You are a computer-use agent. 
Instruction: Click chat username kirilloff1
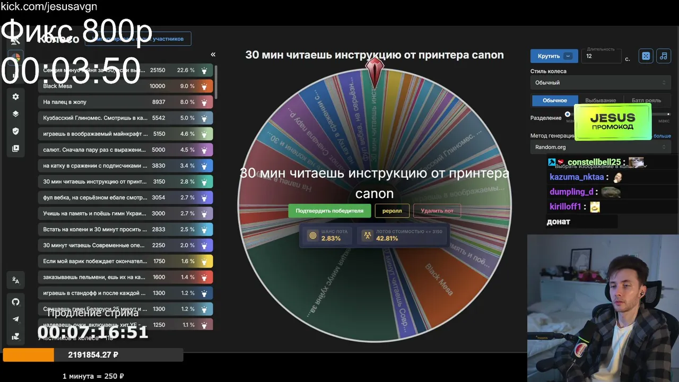pyautogui.click(x=565, y=207)
